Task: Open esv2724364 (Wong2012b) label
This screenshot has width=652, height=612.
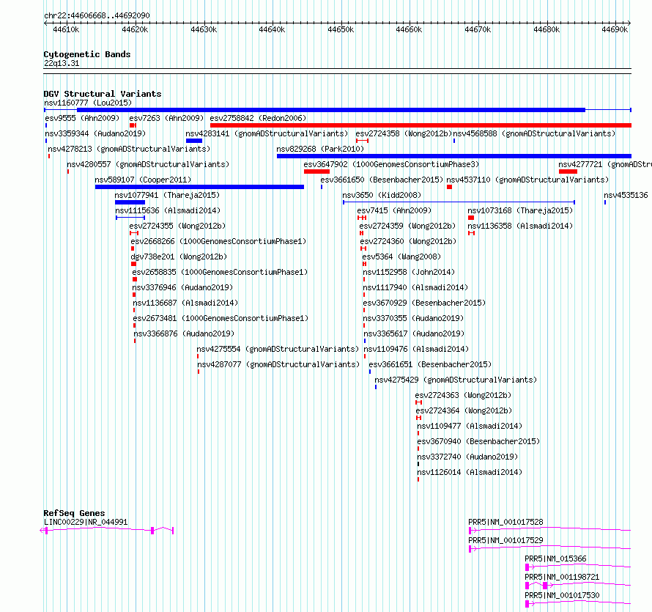Action: [x=464, y=410]
